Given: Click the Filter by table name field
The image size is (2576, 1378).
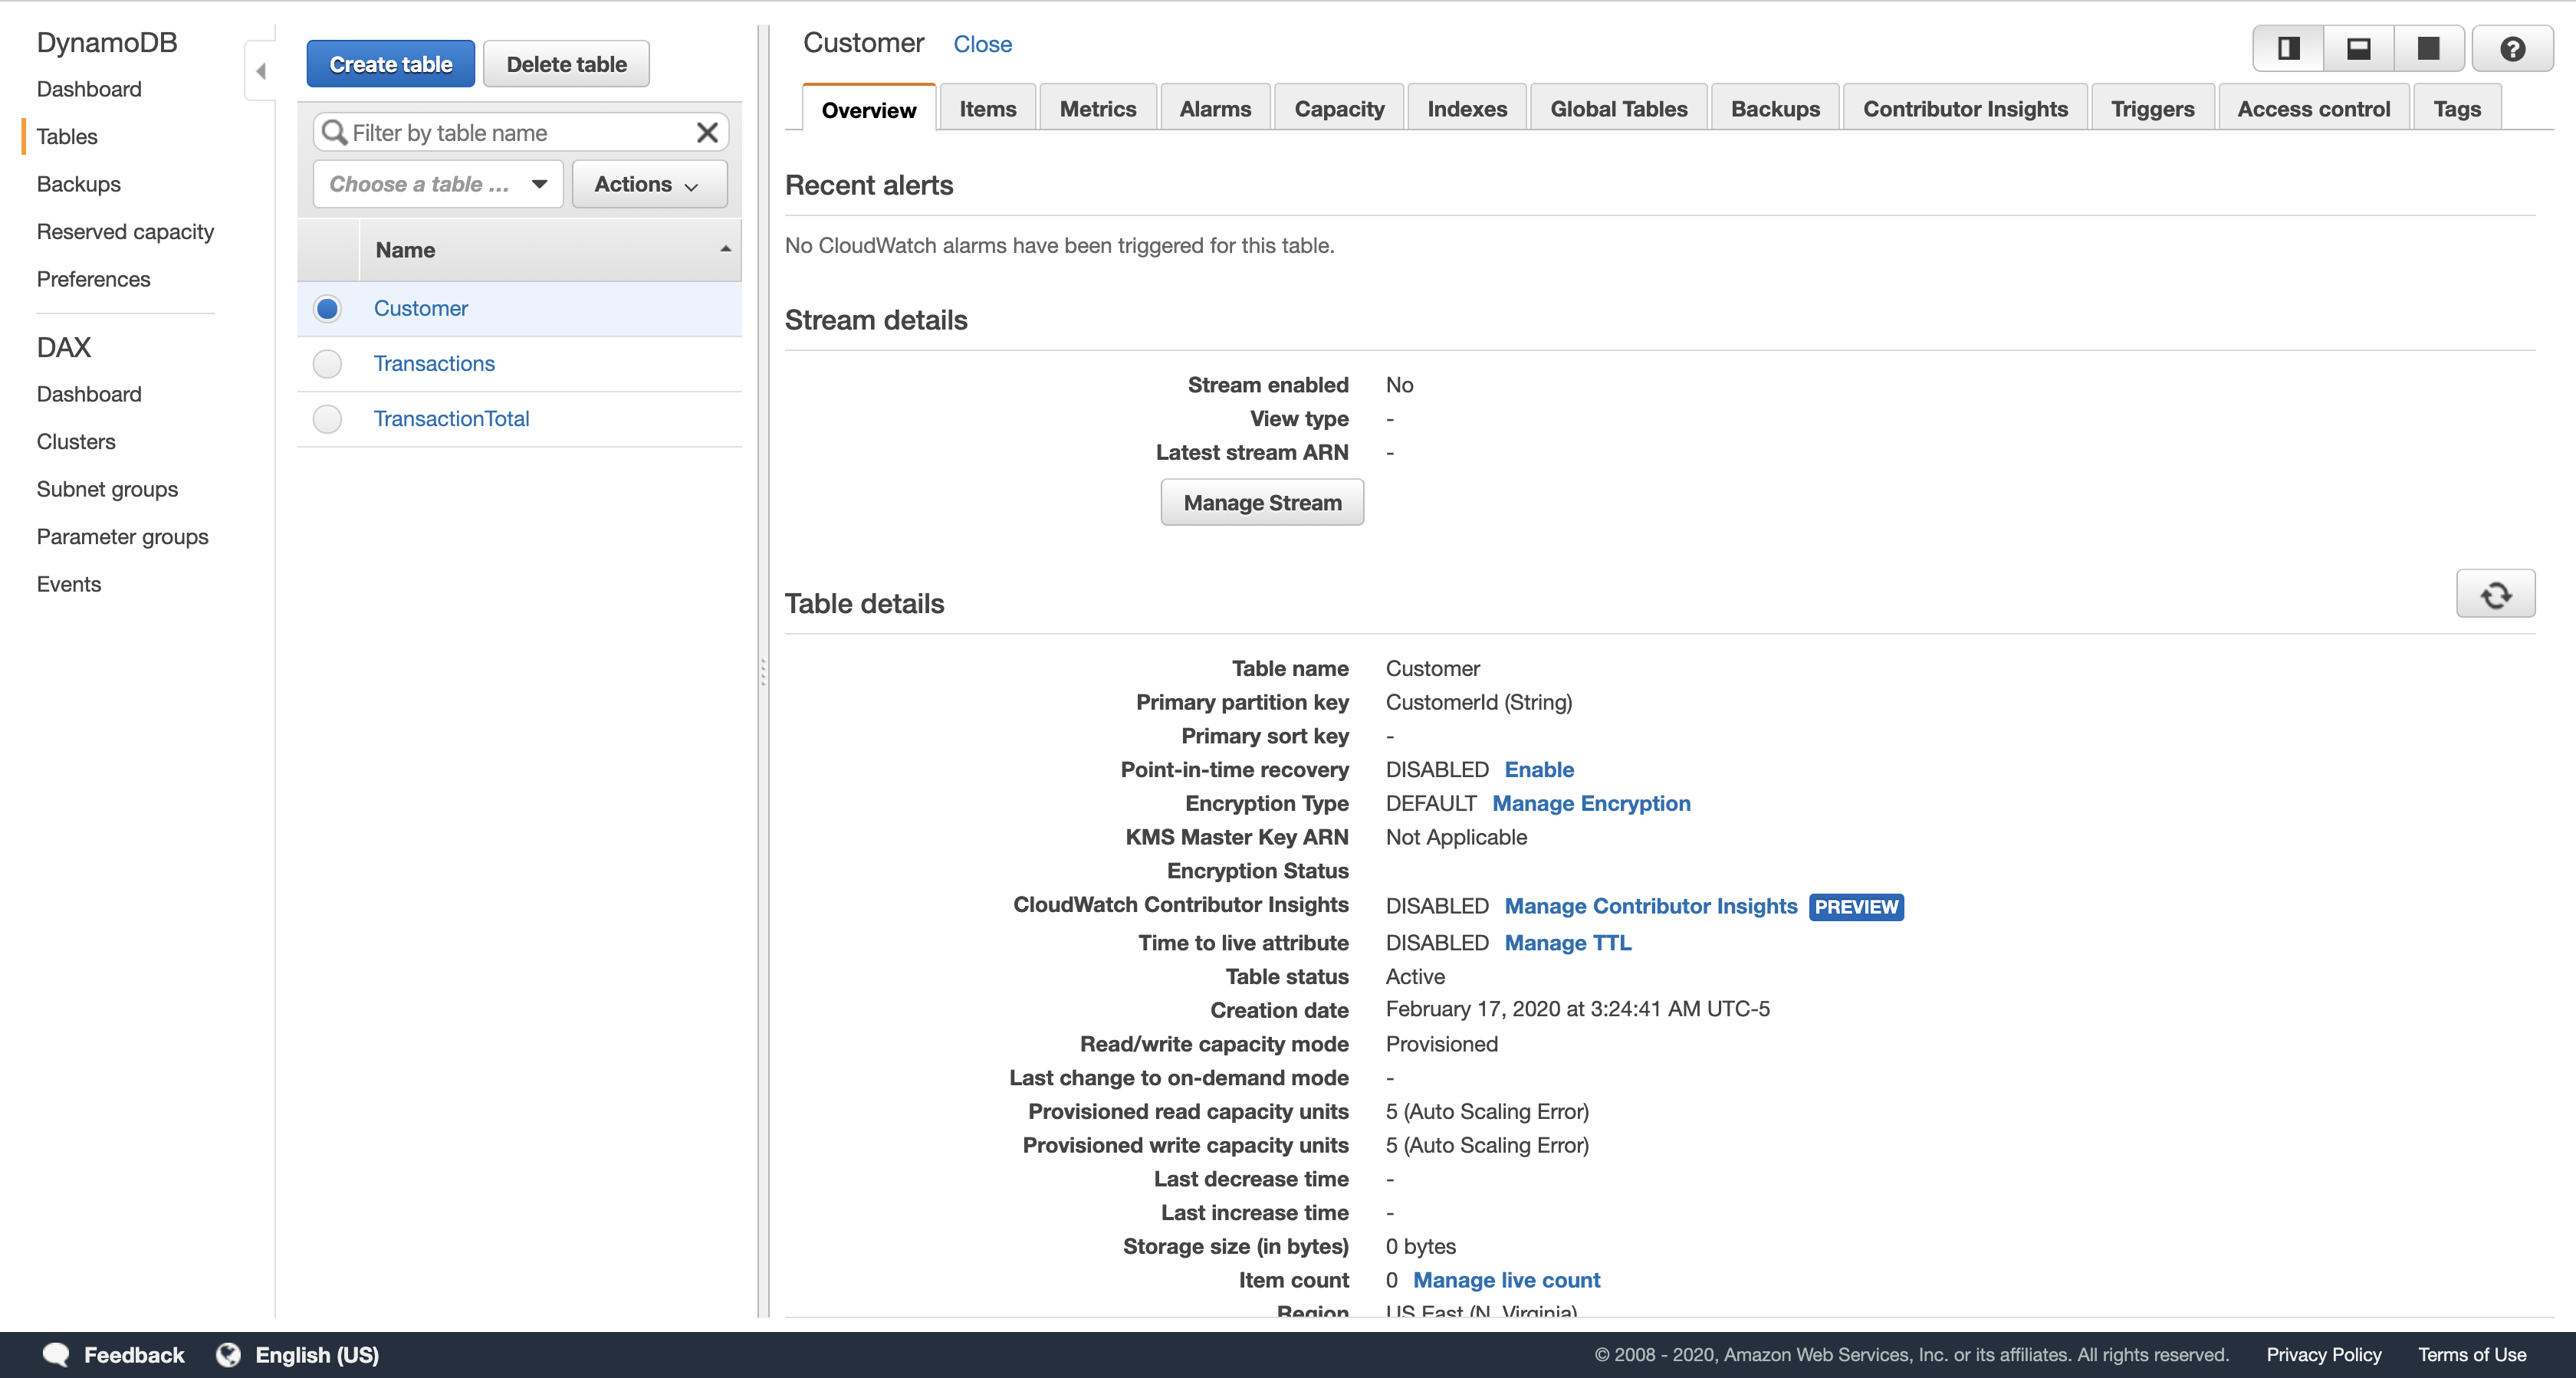Looking at the screenshot, I should pos(518,133).
